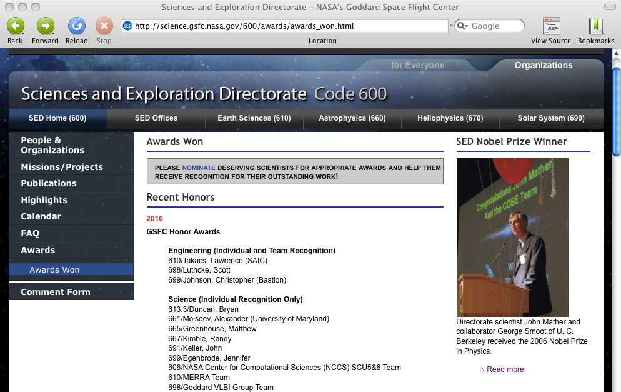
Task: Open Awards sidebar item
Action: pyautogui.click(x=71, y=250)
